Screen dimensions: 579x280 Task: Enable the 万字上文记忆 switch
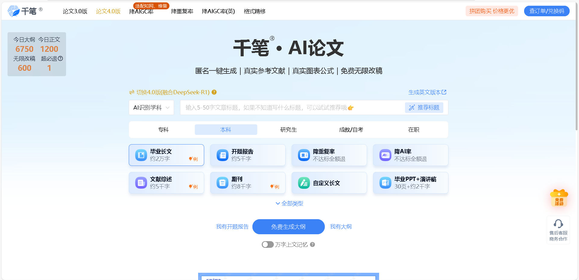(x=267, y=244)
